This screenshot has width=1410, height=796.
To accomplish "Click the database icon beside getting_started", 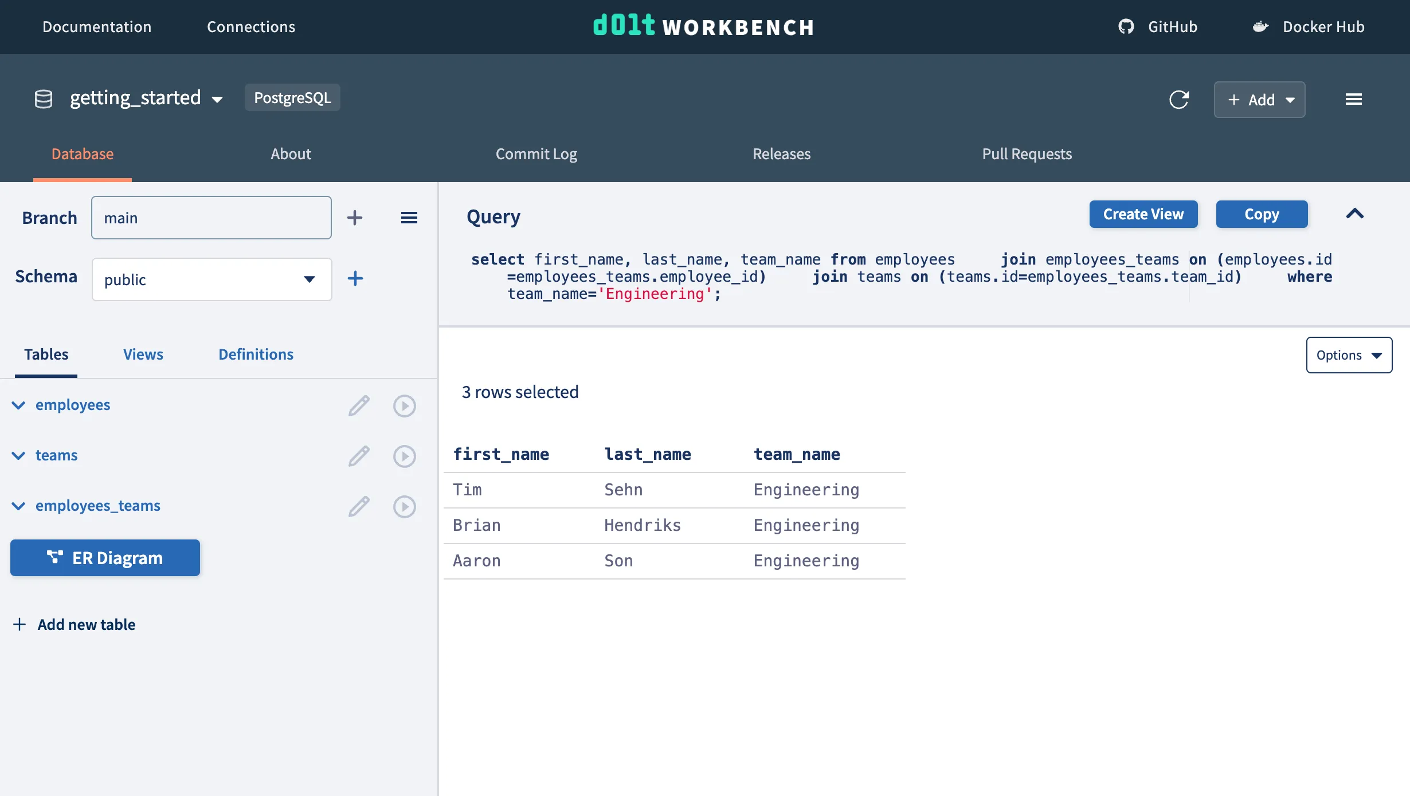I will (x=43, y=98).
